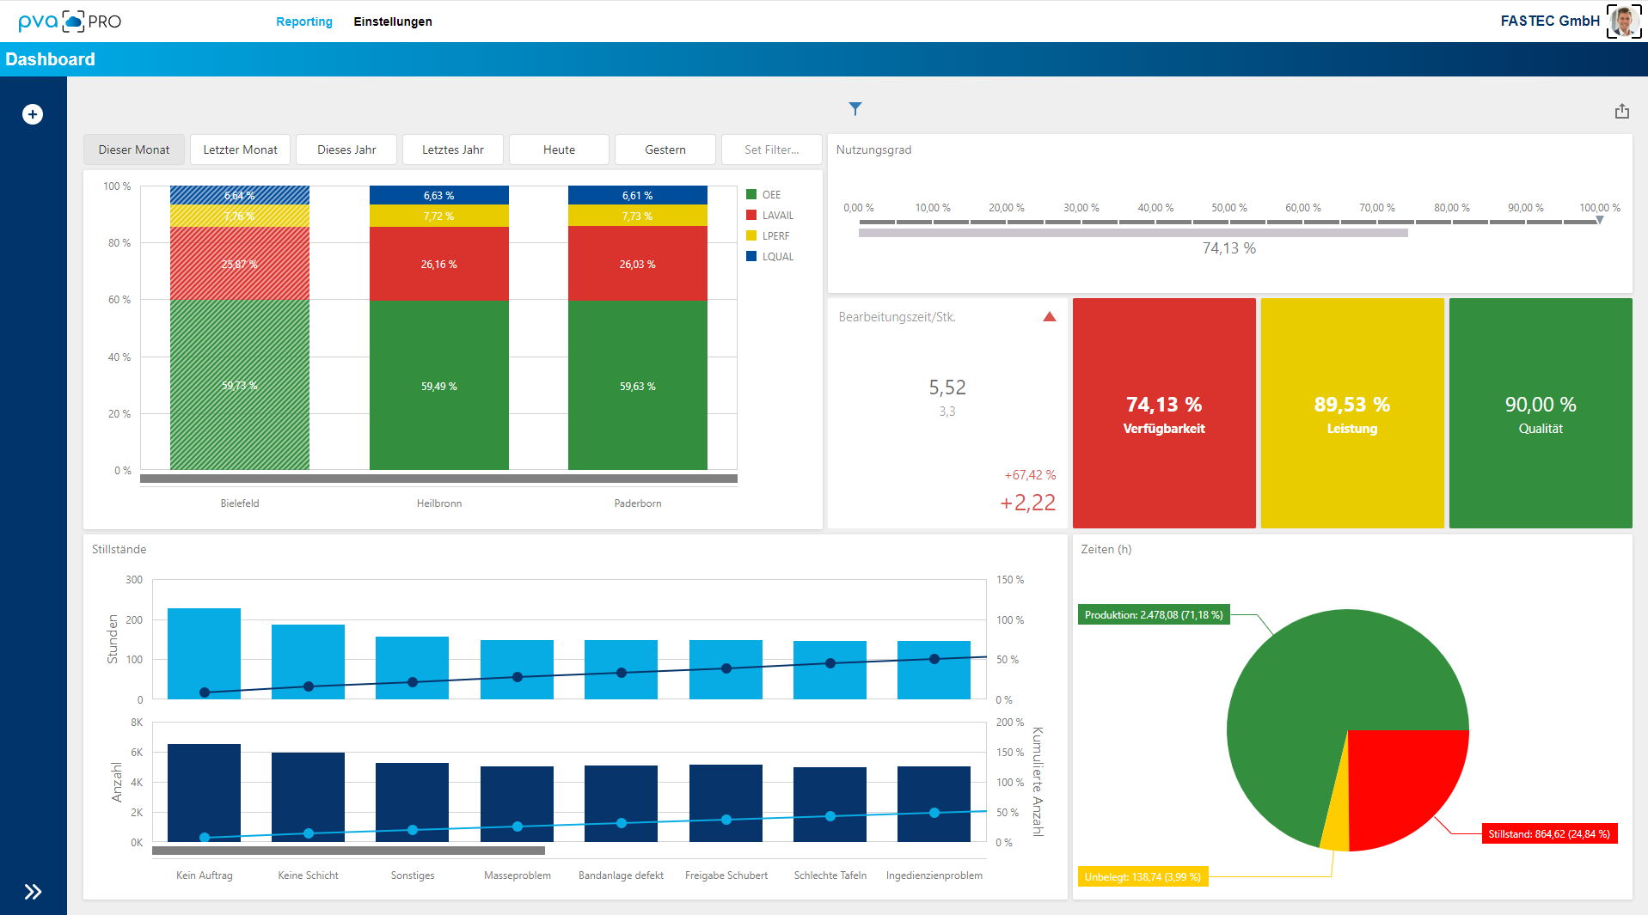Screen dimensions: 1648x915
Task: Click the Produktion: 2.478,08 label
Action: point(1154,615)
